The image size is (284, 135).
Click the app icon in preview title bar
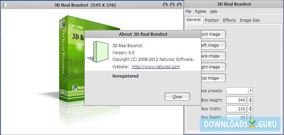tap(5, 5)
